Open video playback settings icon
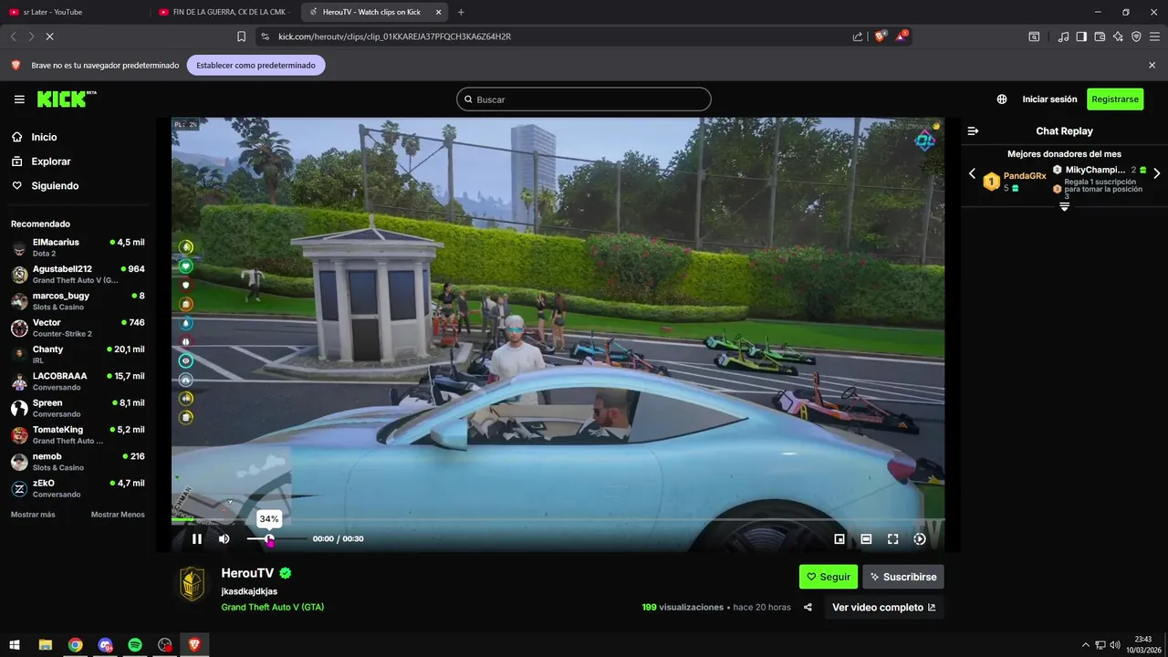 pos(920,539)
